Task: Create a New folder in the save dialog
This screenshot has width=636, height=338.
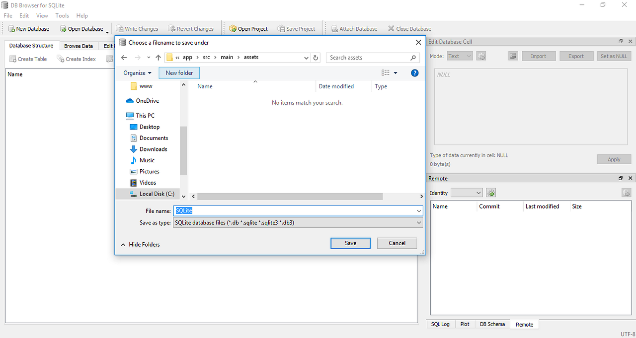Action: (179, 72)
